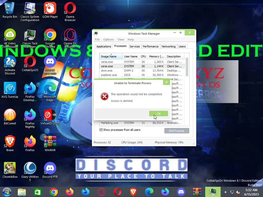Open Classic Task Manager desktop icon
The height and width of the screenshot is (197, 263).
30,38
